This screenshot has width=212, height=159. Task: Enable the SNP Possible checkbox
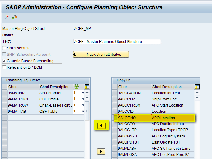coord(4,48)
